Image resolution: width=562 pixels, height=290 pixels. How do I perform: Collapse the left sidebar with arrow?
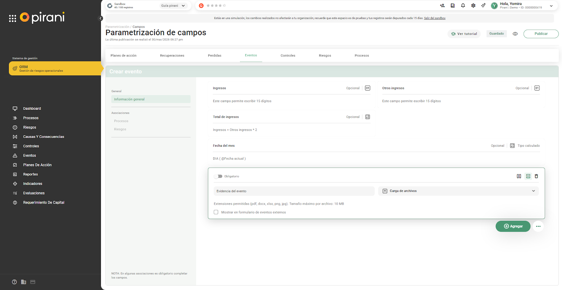[101, 18]
